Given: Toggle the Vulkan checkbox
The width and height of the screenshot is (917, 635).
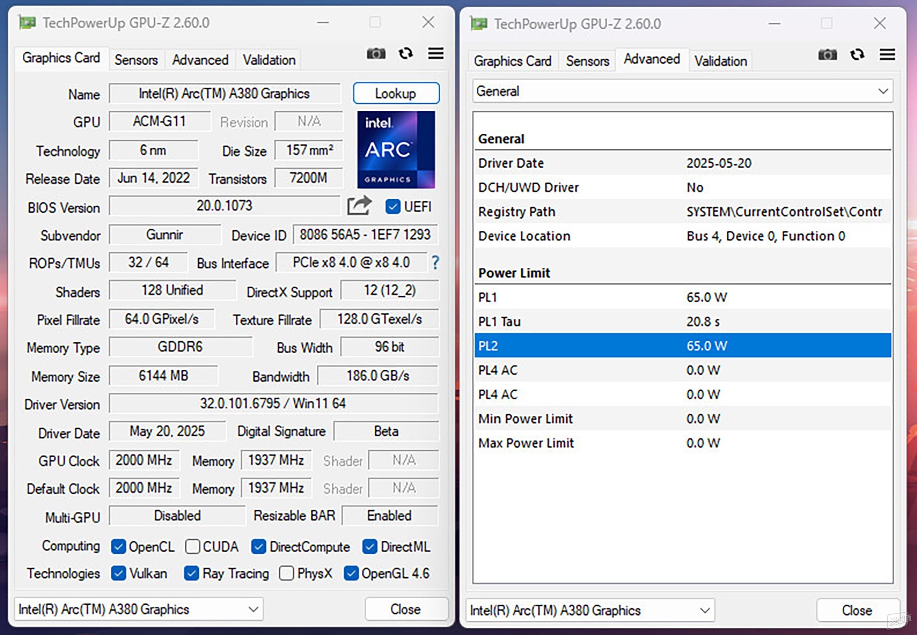Looking at the screenshot, I should [118, 573].
